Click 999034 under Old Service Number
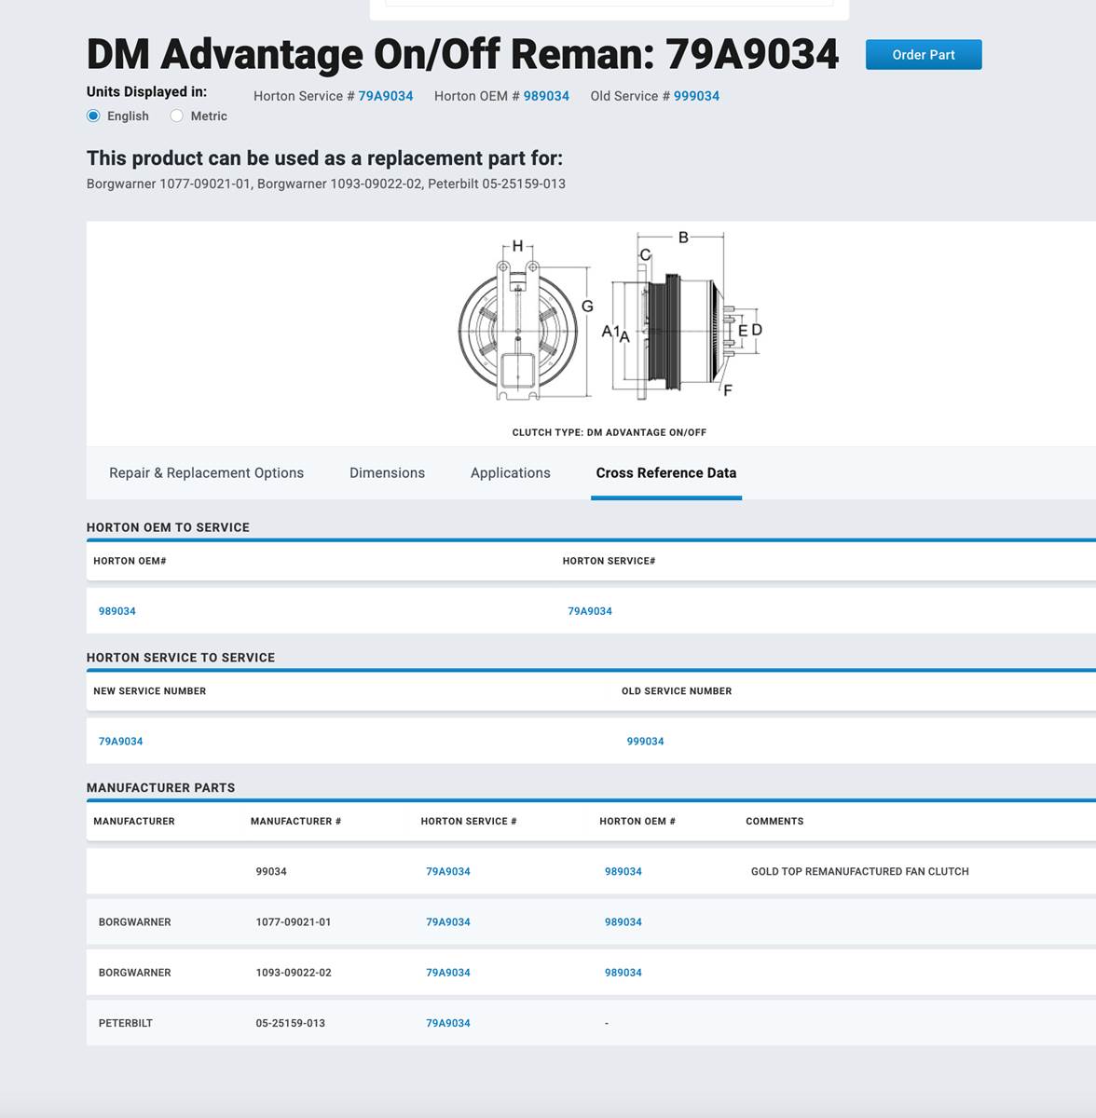The width and height of the screenshot is (1096, 1118). [645, 742]
